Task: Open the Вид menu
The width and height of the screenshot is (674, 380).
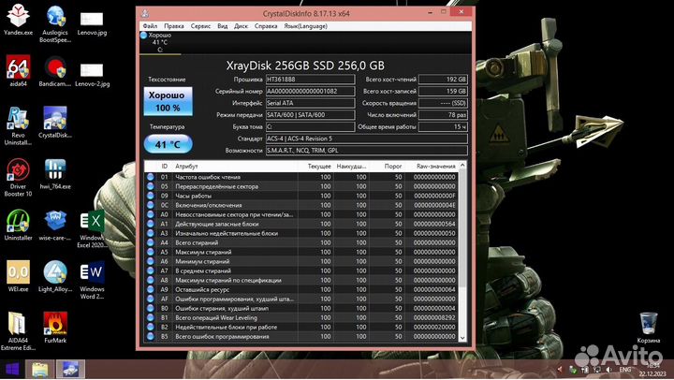Action: [x=222, y=26]
